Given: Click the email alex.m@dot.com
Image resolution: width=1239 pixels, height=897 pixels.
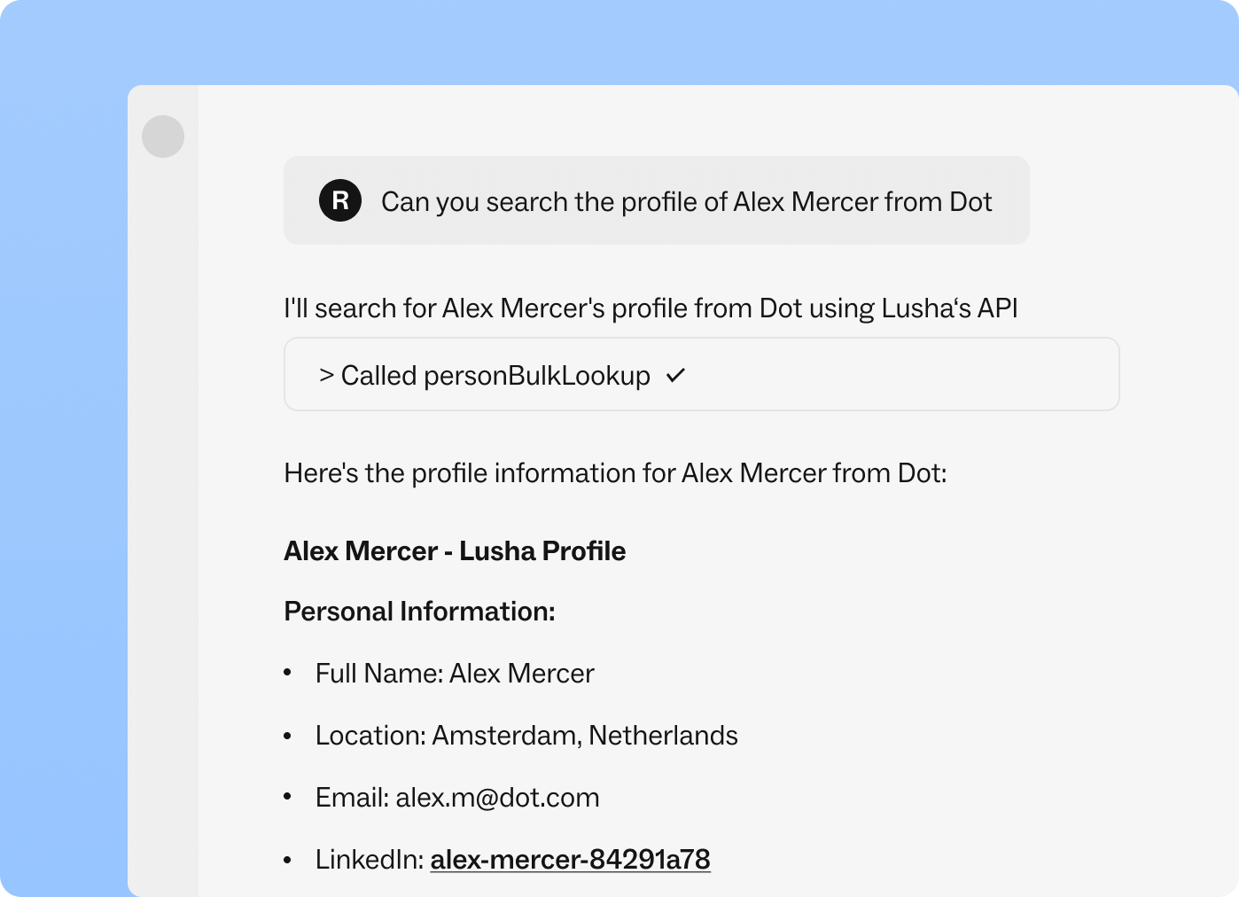Looking at the screenshot, I should (497, 797).
